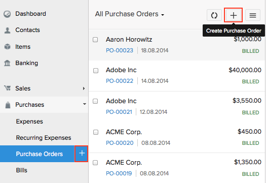Click the BILLED status on PO-00021
This screenshot has width=266, height=183.
point(251,112)
